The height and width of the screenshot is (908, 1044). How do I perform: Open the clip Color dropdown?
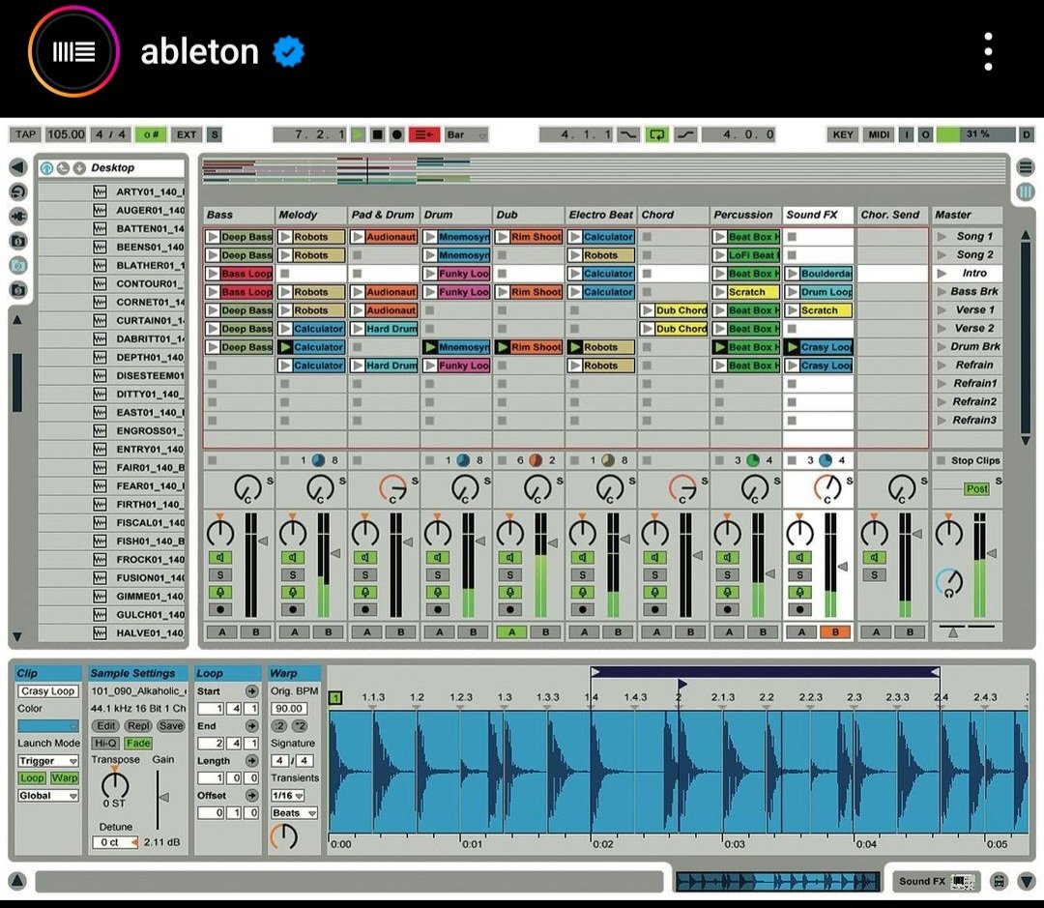pos(48,725)
